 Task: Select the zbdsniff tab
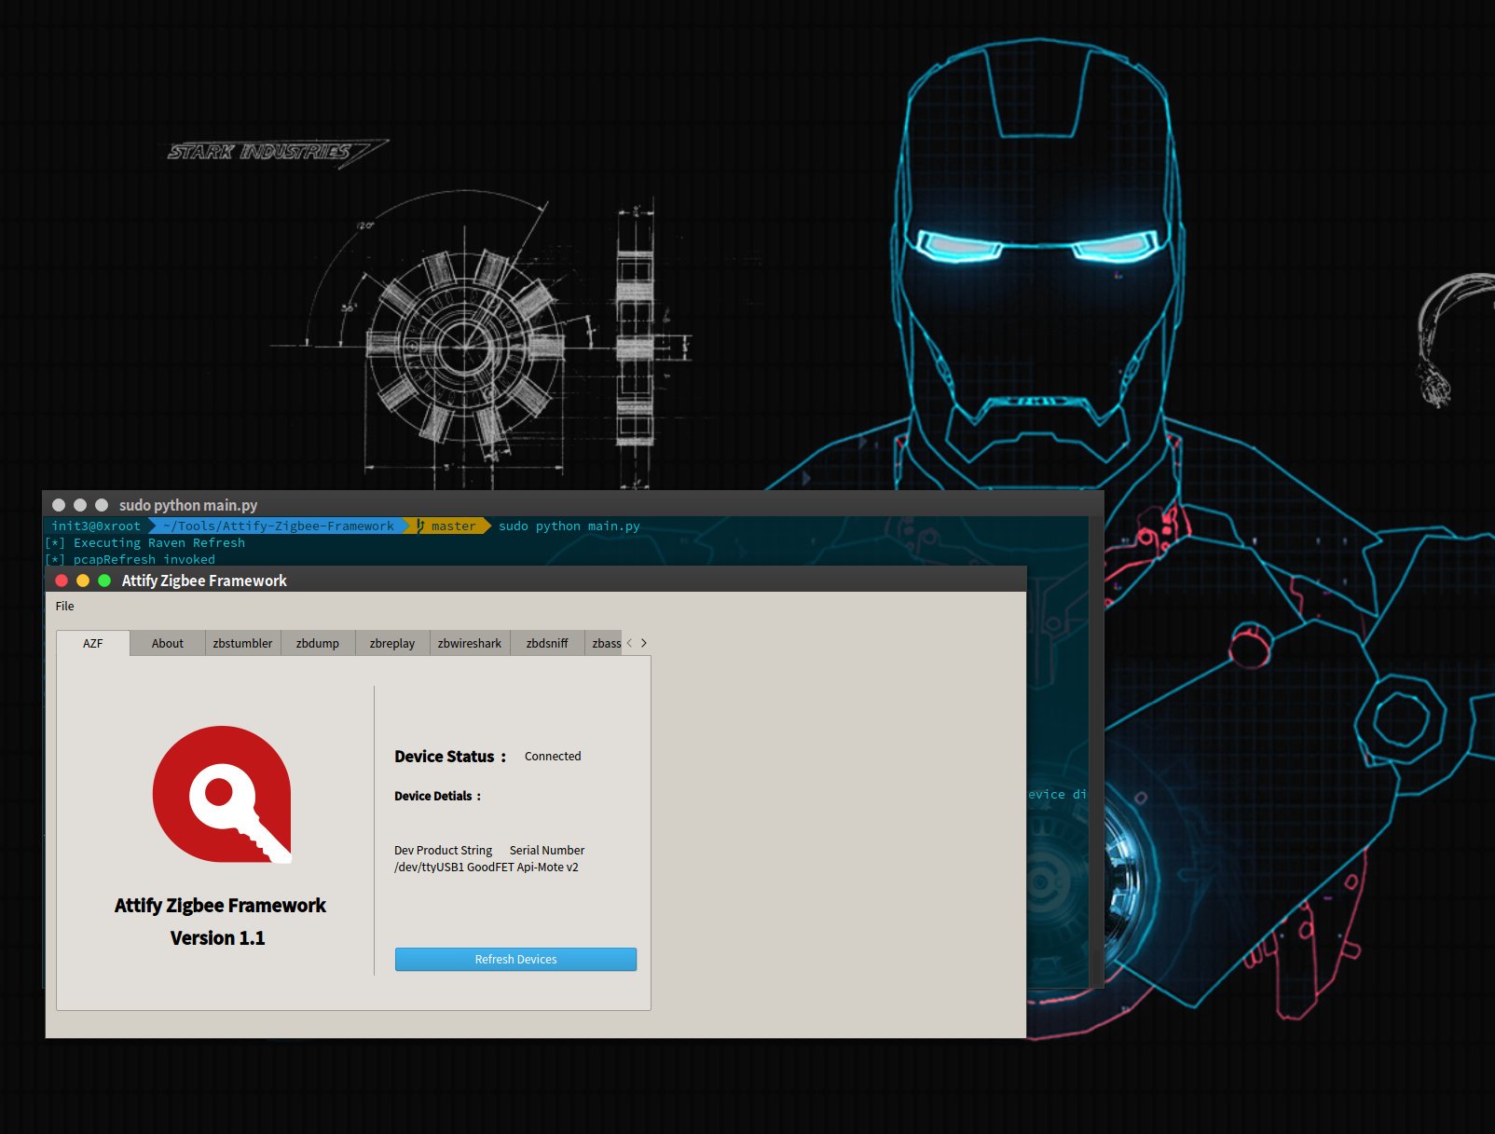click(x=547, y=643)
